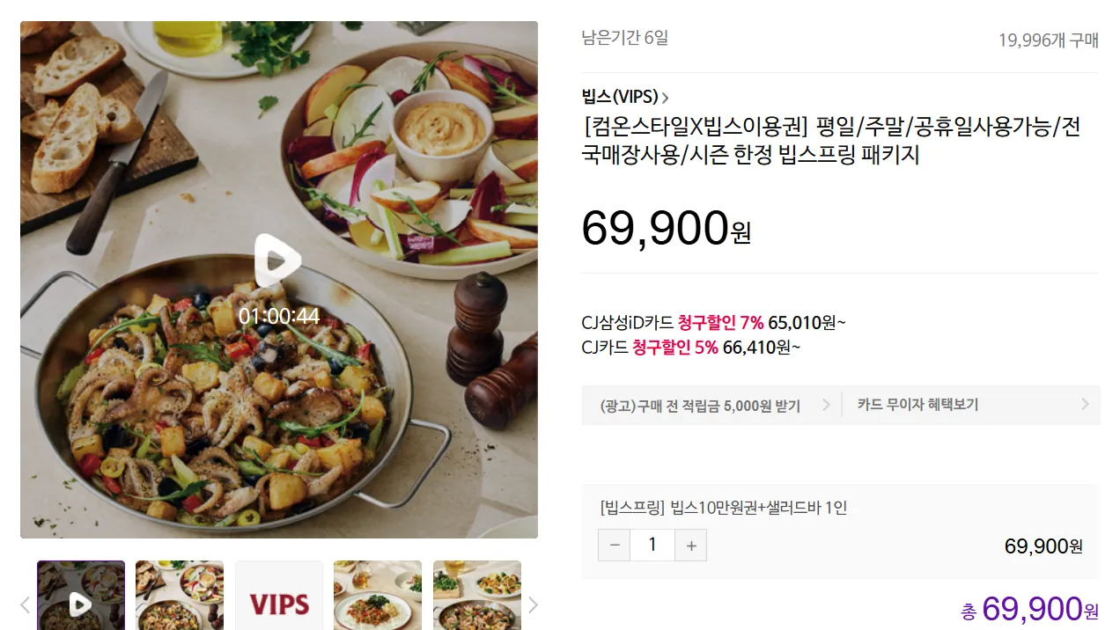Screen dimensions: 1120x630
Task: Click chevron next to 빕스(VIPS) brand
Action: pyautogui.click(x=666, y=98)
